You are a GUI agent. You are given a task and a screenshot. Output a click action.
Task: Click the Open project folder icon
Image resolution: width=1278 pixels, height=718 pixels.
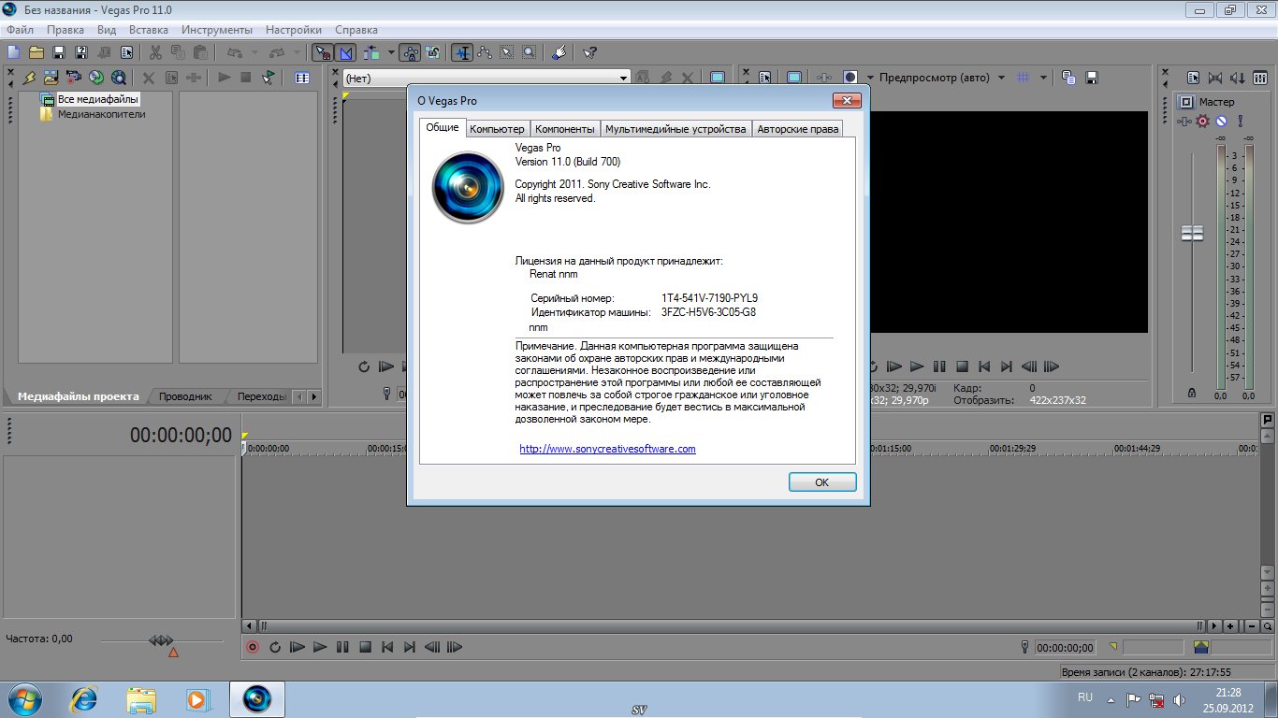pos(36,52)
